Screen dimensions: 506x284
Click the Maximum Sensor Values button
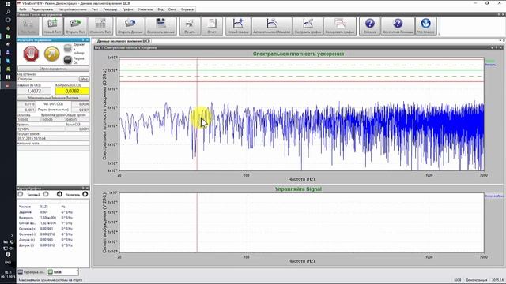point(53,98)
